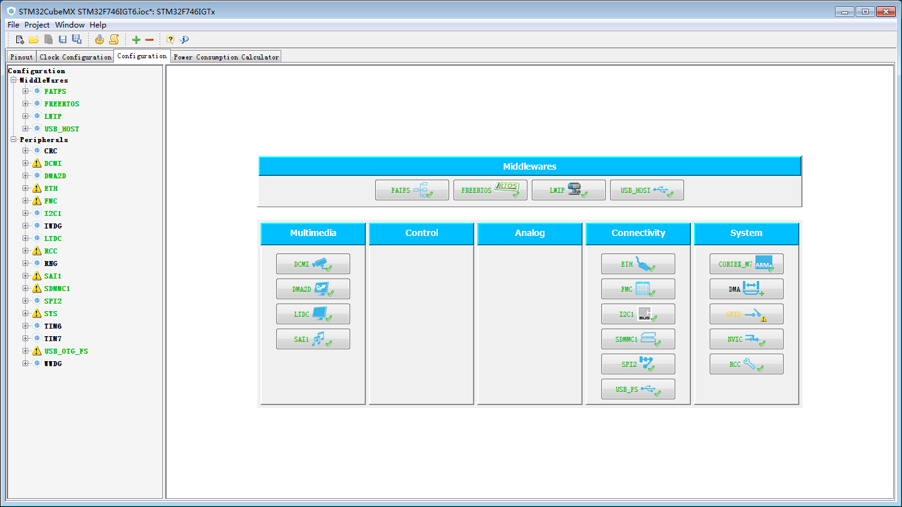Collapse the MiddleWares tree section

pos(13,80)
